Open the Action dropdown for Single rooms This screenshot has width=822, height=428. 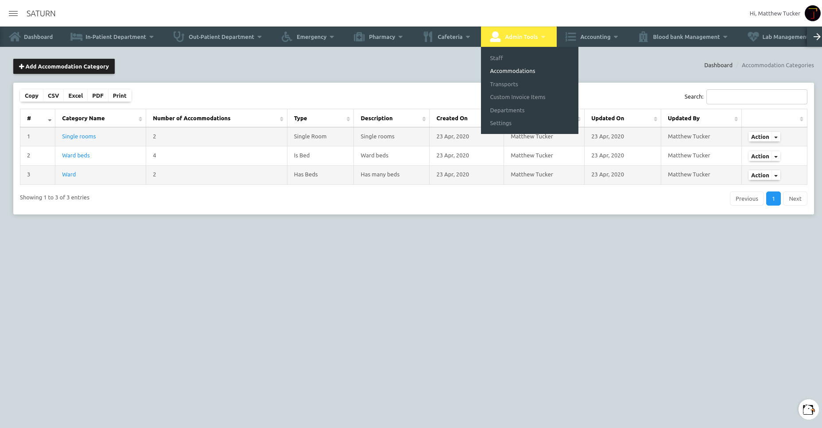[764, 137]
